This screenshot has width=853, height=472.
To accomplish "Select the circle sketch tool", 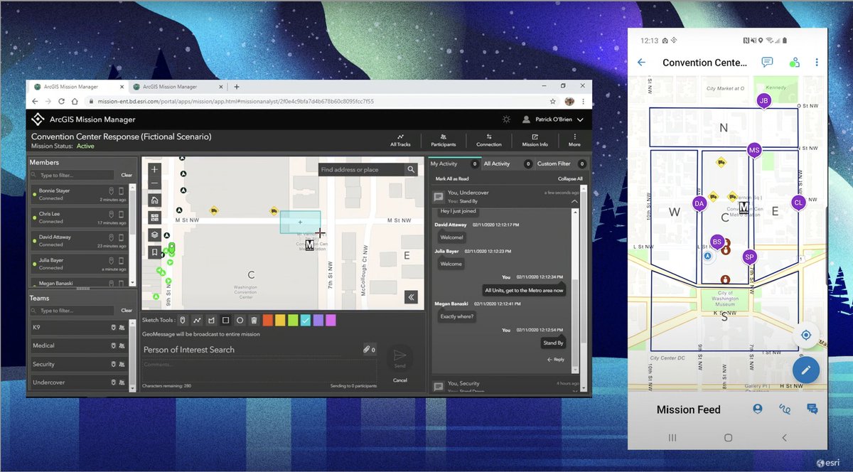I will pos(240,321).
